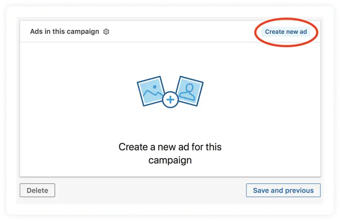340x221 pixels.
Task: Click the Create new ad button
Action: tap(286, 32)
